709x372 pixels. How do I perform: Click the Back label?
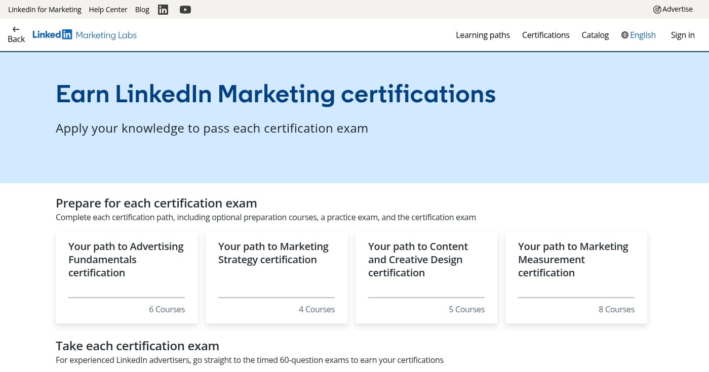(x=16, y=39)
